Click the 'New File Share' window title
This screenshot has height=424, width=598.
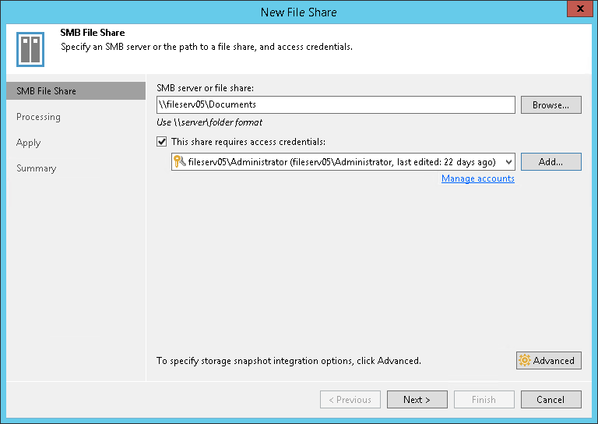tap(299, 12)
